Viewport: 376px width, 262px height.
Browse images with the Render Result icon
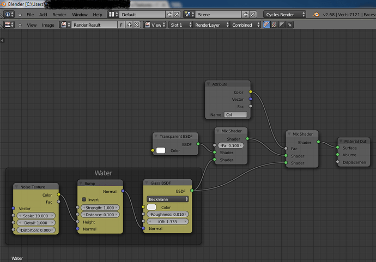65,25
